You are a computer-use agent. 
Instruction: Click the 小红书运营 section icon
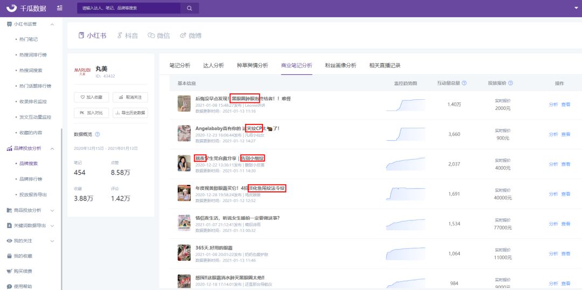[x=10, y=24]
